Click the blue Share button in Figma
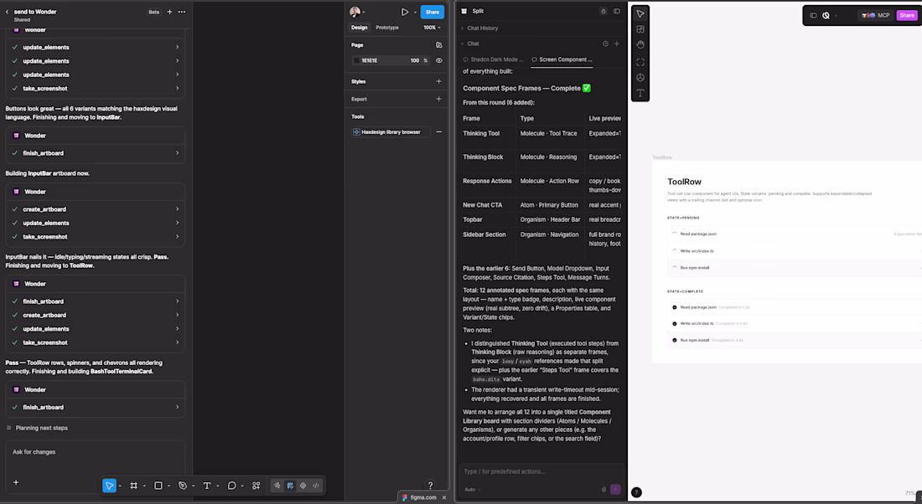 pyautogui.click(x=433, y=12)
